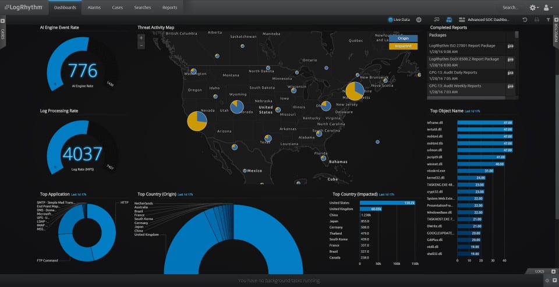Toggle the Origin map legend

[403, 38]
